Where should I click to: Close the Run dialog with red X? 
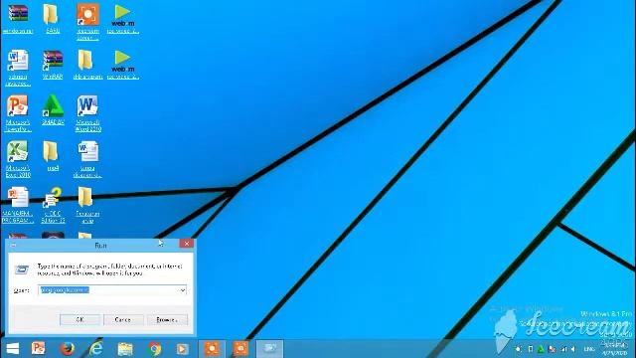pyautogui.click(x=187, y=244)
